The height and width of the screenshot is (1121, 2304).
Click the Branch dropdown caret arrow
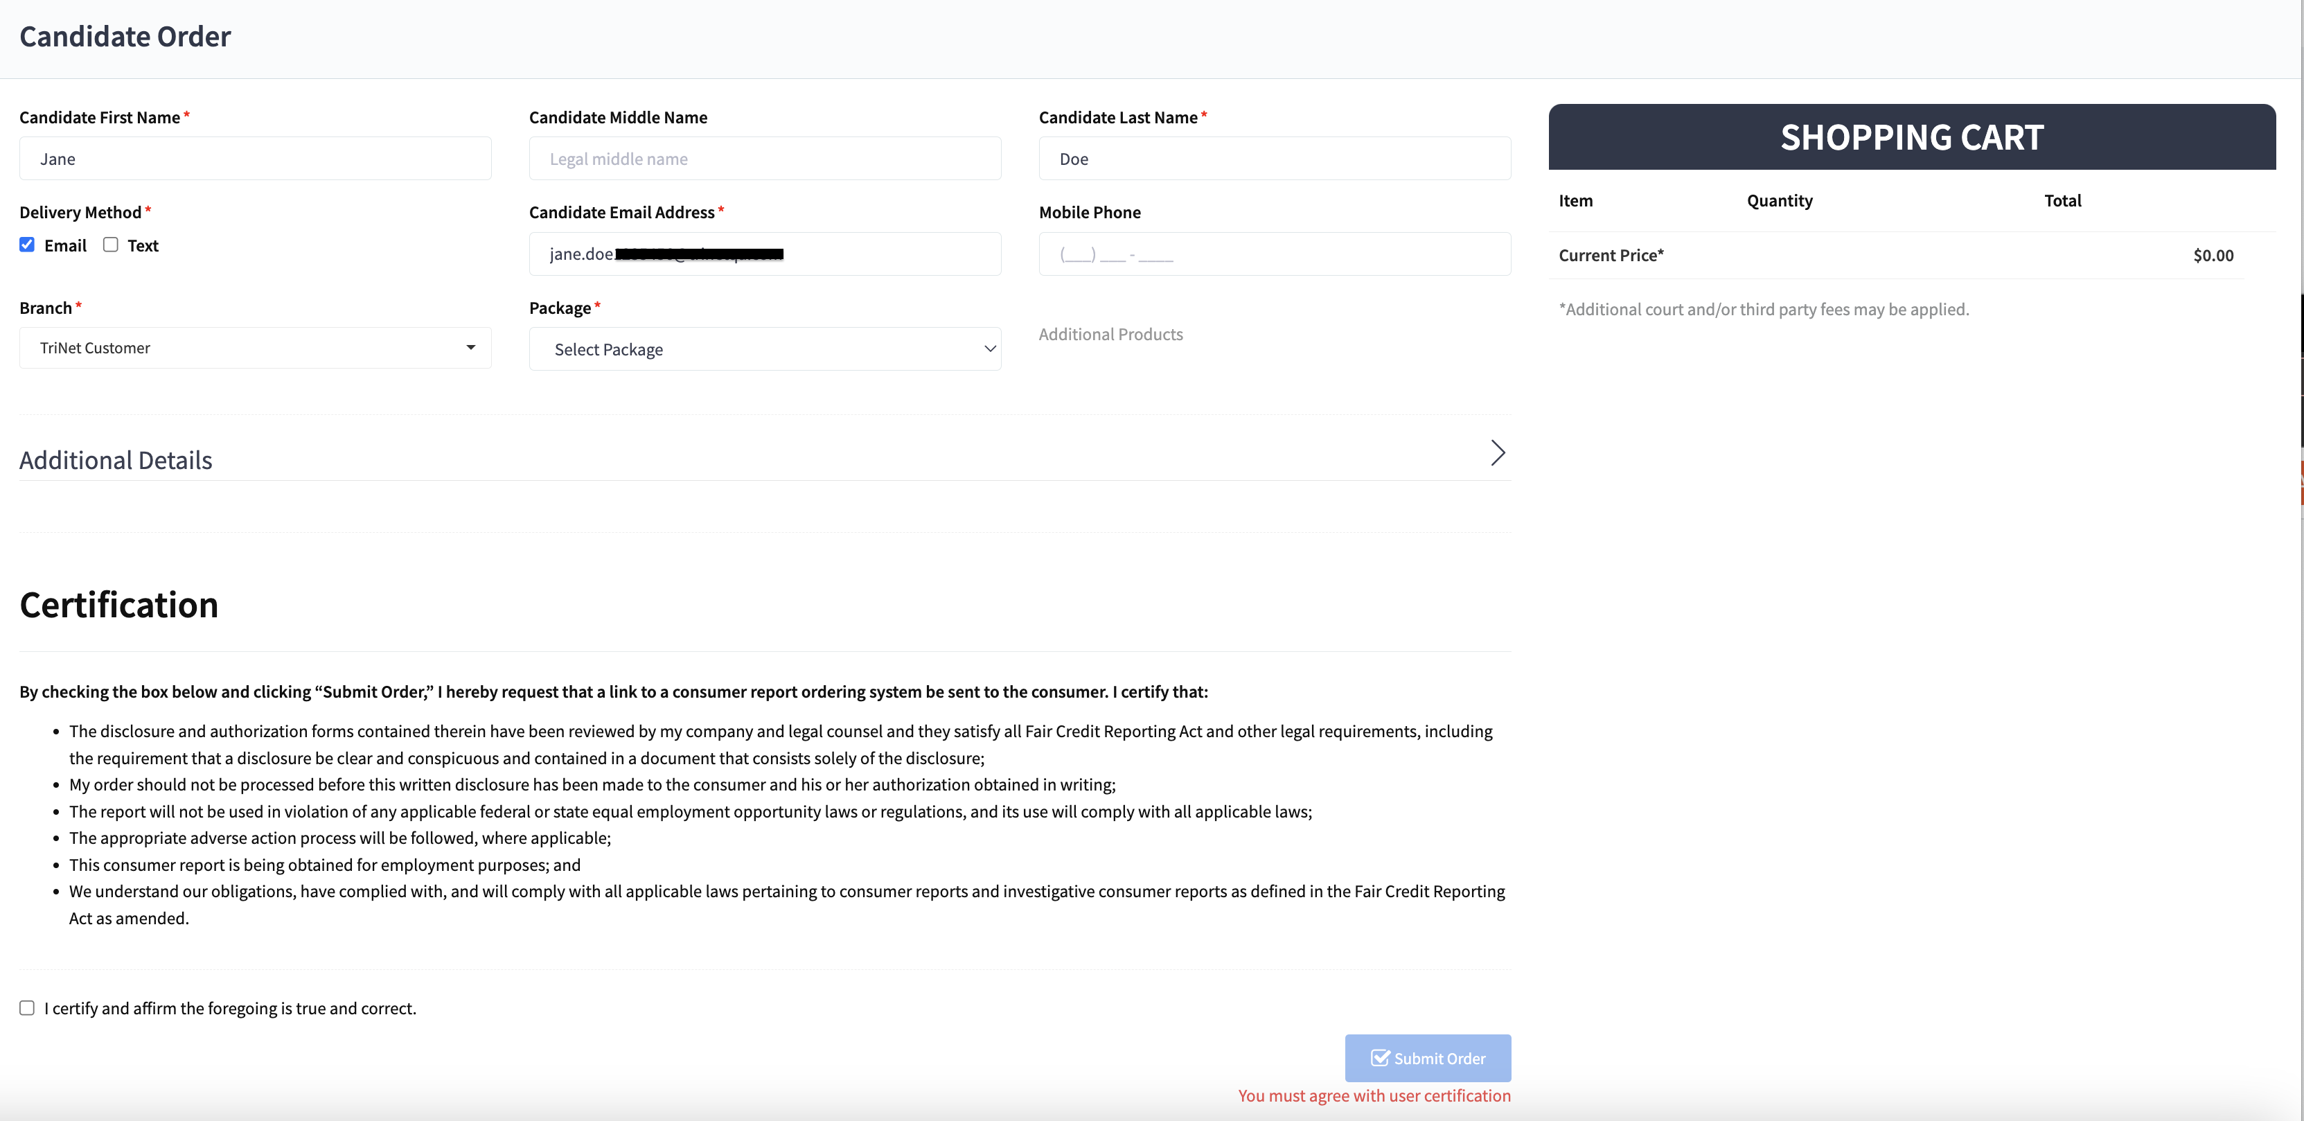(x=470, y=347)
